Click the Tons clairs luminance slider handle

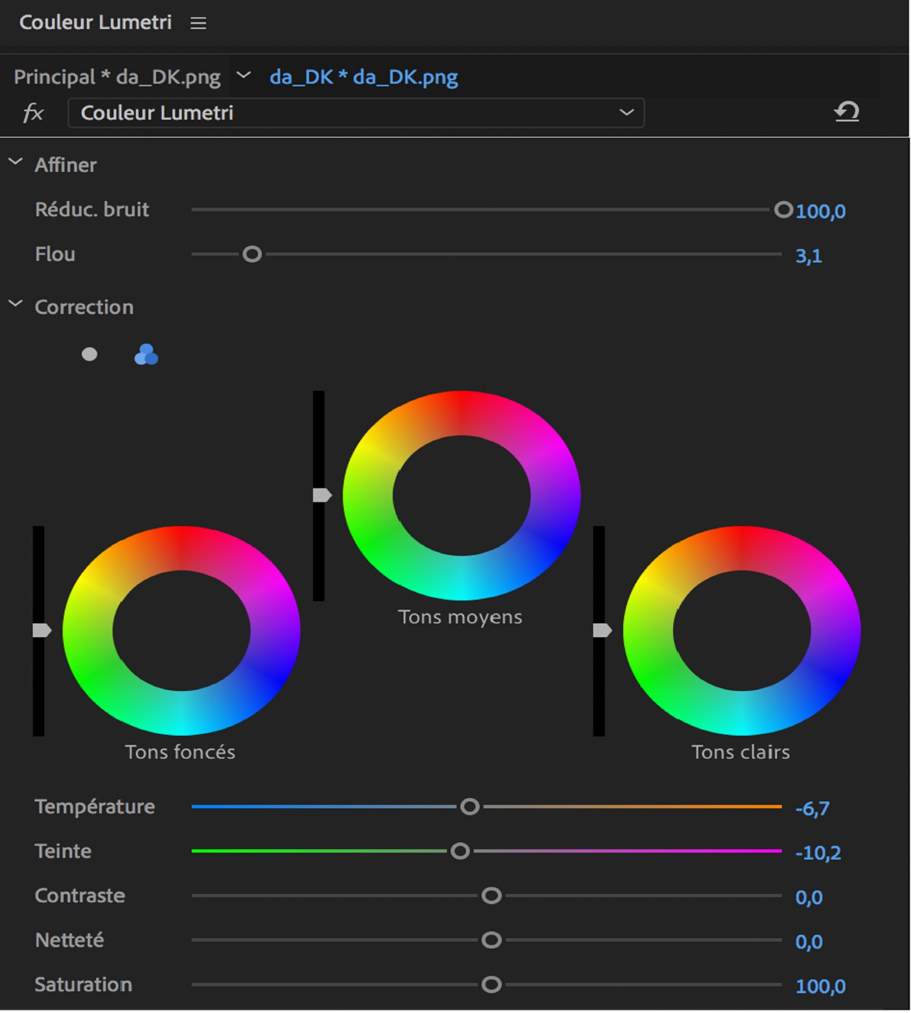602,630
